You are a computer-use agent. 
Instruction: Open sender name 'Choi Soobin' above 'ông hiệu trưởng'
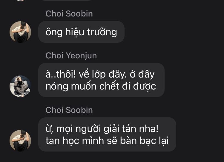point(69,13)
